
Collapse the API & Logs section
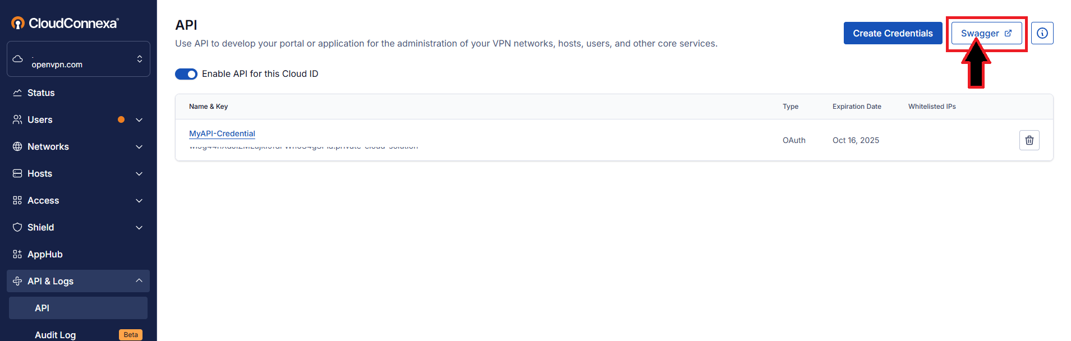(x=139, y=280)
